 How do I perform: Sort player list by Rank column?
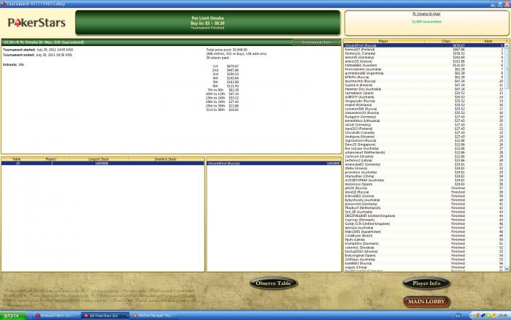click(x=488, y=41)
